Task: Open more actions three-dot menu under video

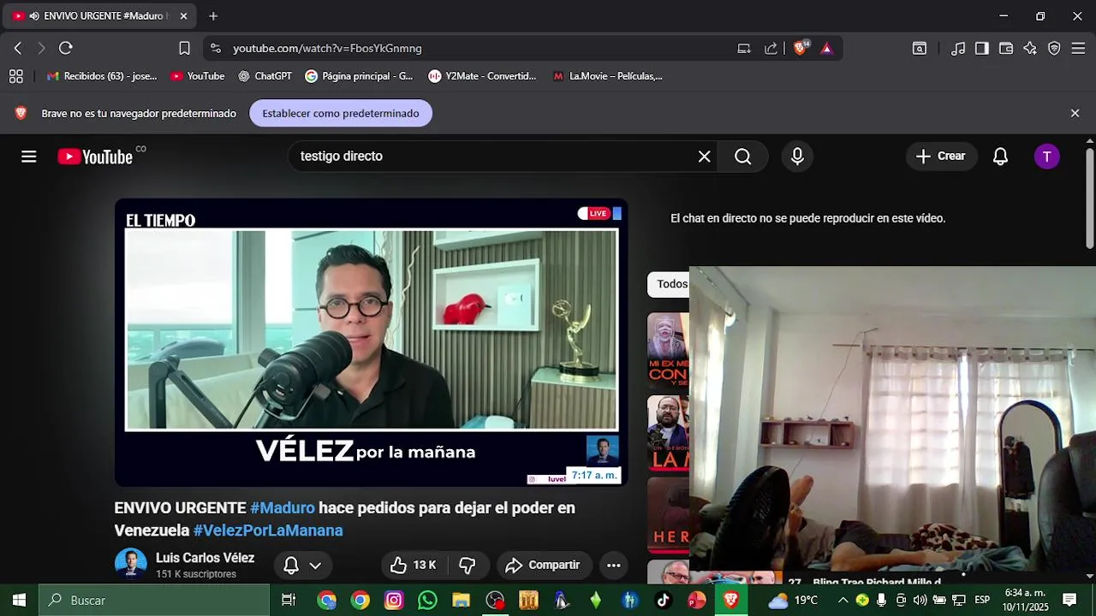Action: point(613,566)
